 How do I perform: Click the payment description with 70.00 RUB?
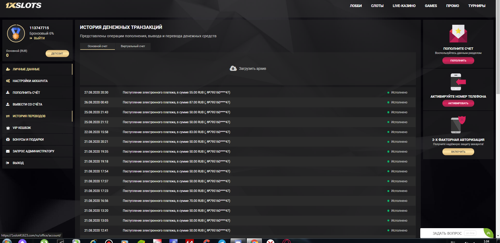click(x=176, y=201)
